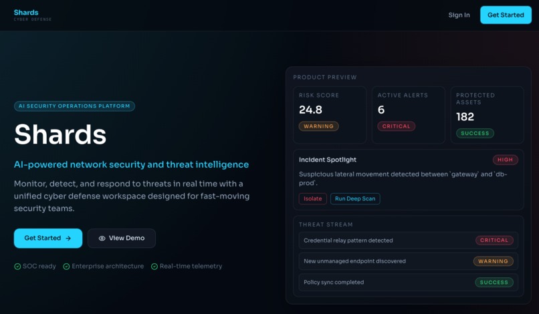Click the CRITICAL badge in Threat Stream
The height and width of the screenshot is (314, 539).
tap(494, 240)
